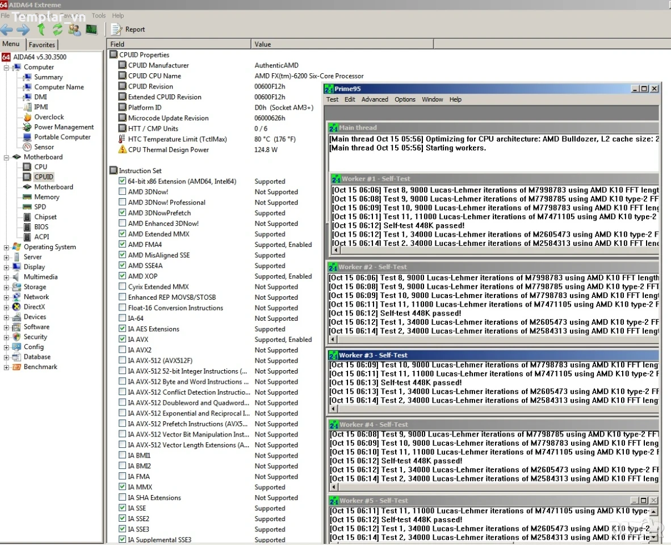Open AIDA64 Tools menu
This screenshot has width=671, height=545.
98,16
